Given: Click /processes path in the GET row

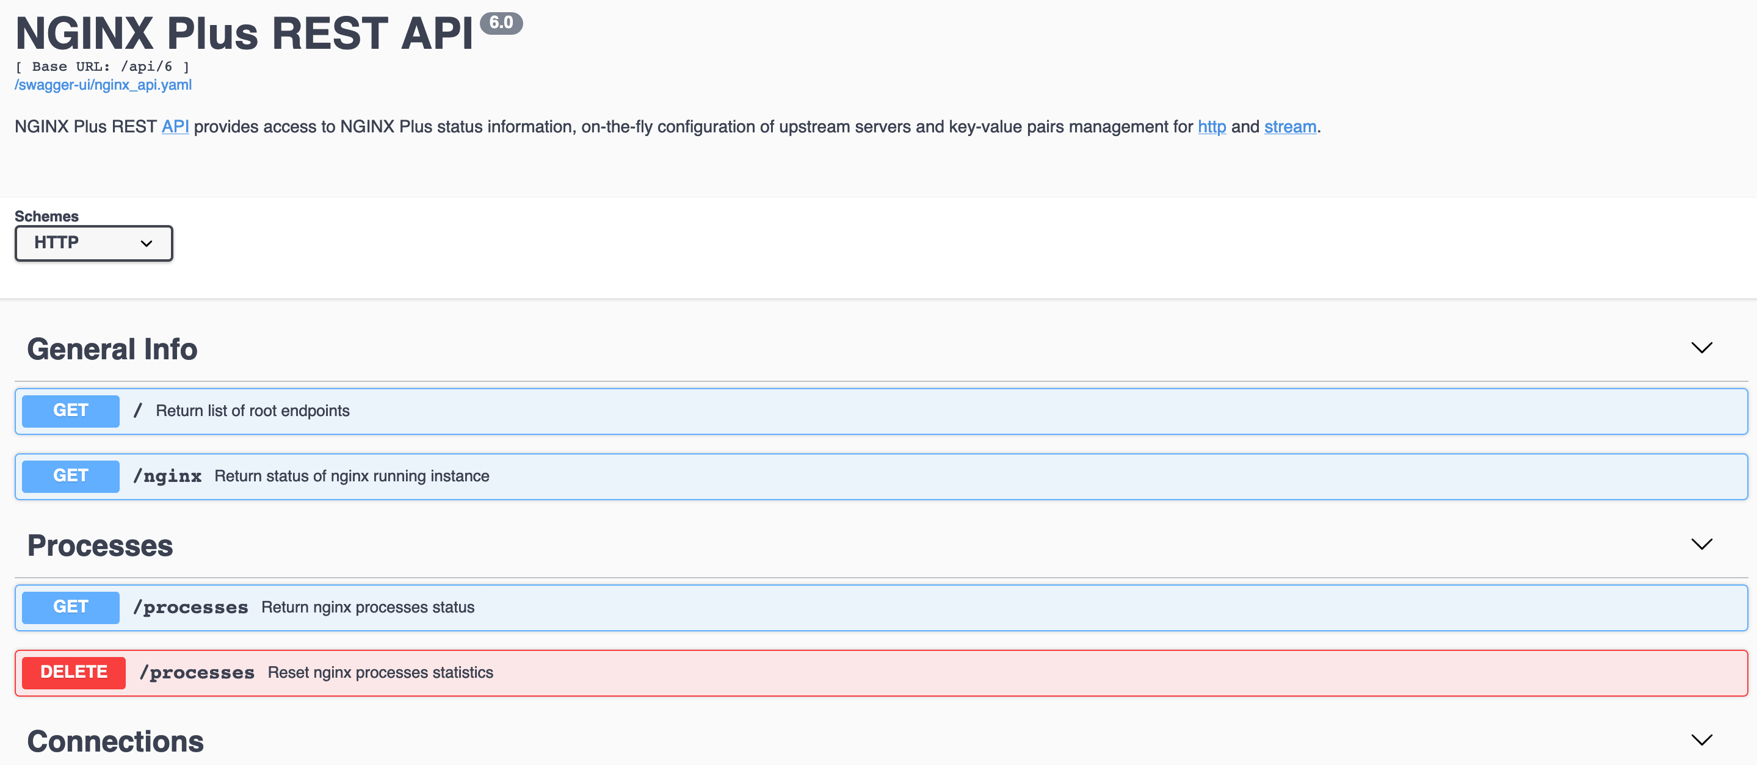Looking at the screenshot, I should (x=191, y=608).
